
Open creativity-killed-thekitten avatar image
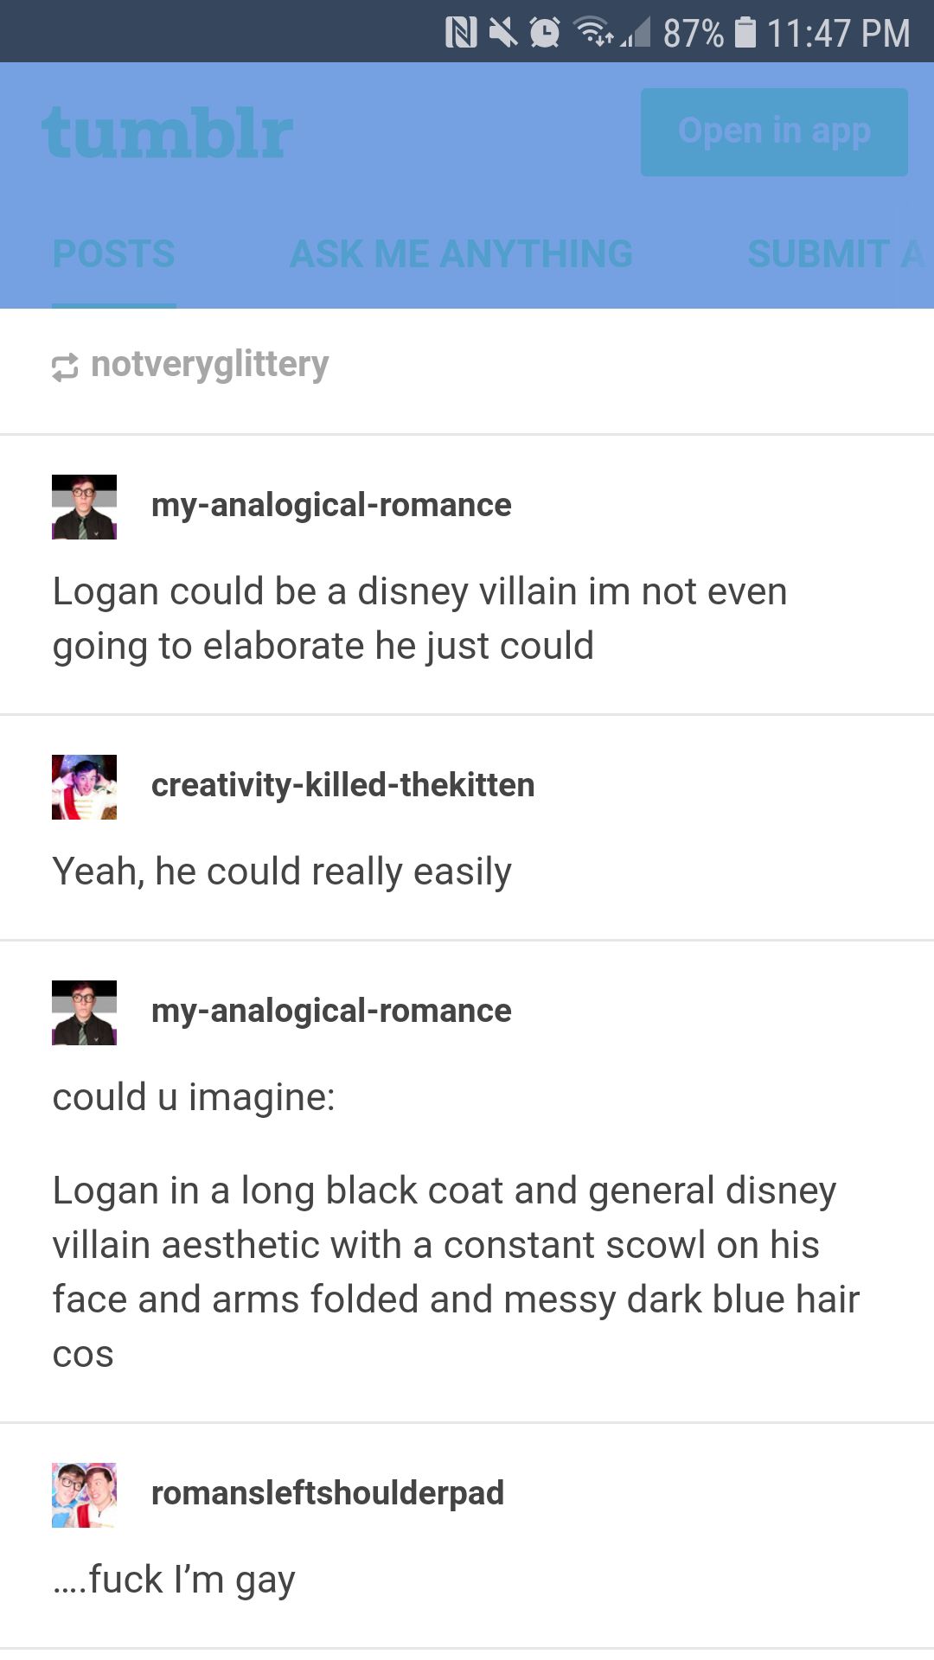tap(84, 787)
